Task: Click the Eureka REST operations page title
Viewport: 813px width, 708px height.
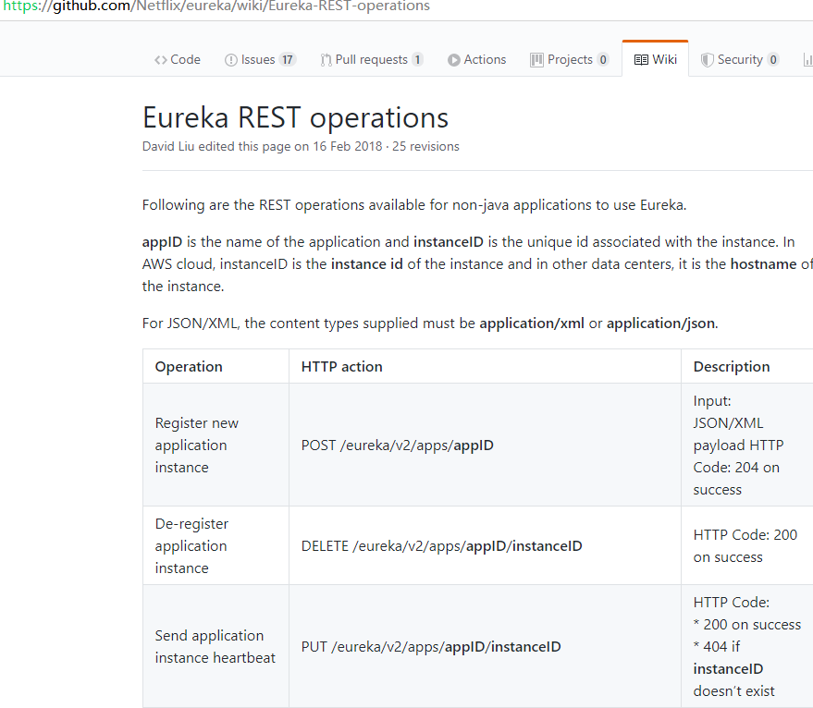Action: (x=295, y=117)
